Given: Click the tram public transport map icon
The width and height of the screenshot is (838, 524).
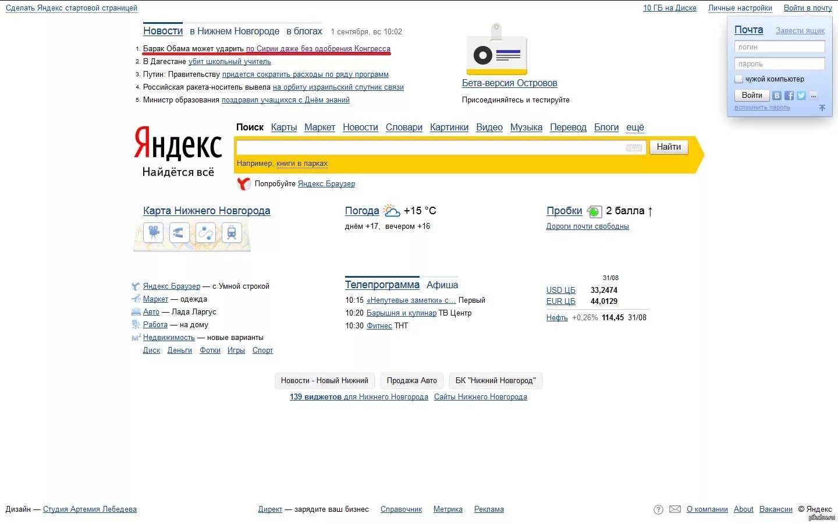Looking at the screenshot, I should coord(232,233).
